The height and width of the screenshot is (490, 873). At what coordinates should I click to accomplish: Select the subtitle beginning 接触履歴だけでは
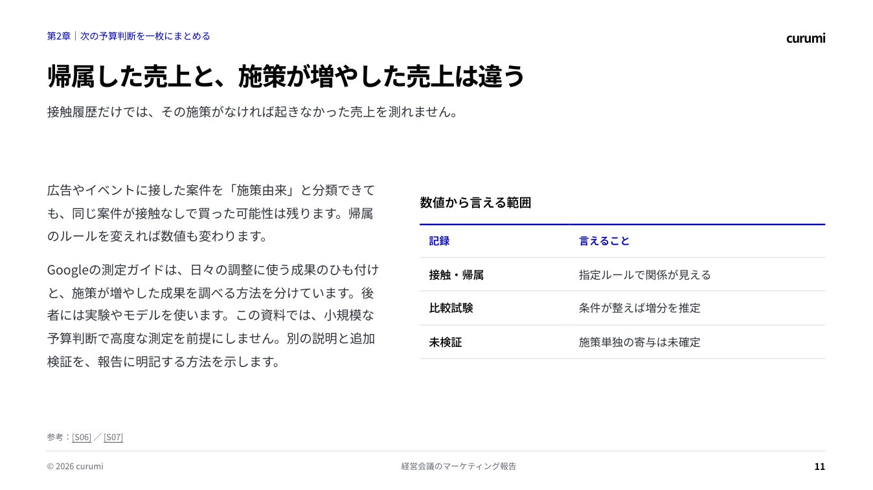(253, 111)
